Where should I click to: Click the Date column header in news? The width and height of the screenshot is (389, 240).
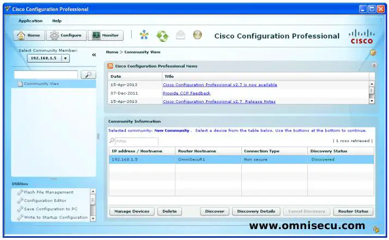(135, 77)
